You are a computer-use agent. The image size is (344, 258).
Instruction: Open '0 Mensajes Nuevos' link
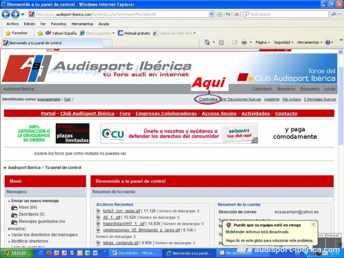(319, 99)
